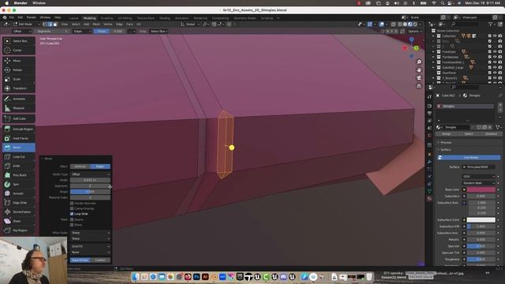Open the Edit Mode selector dropdown
This screenshot has width=505, height=284.
click(26, 24)
